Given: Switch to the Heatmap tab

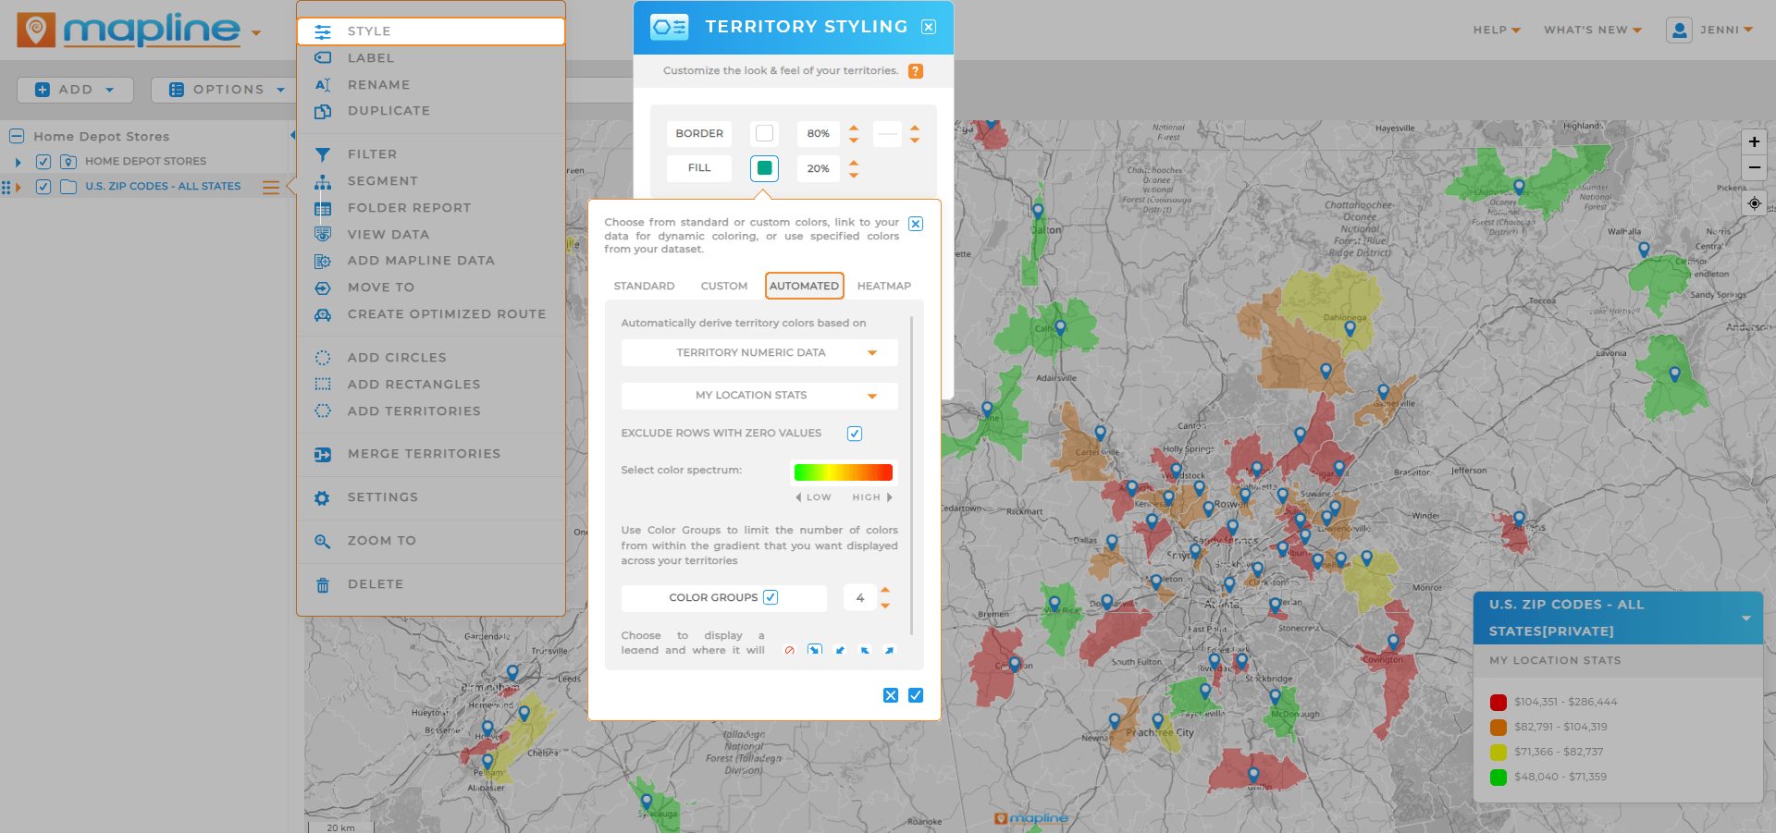Looking at the screenshot, I should pos(883,286).
